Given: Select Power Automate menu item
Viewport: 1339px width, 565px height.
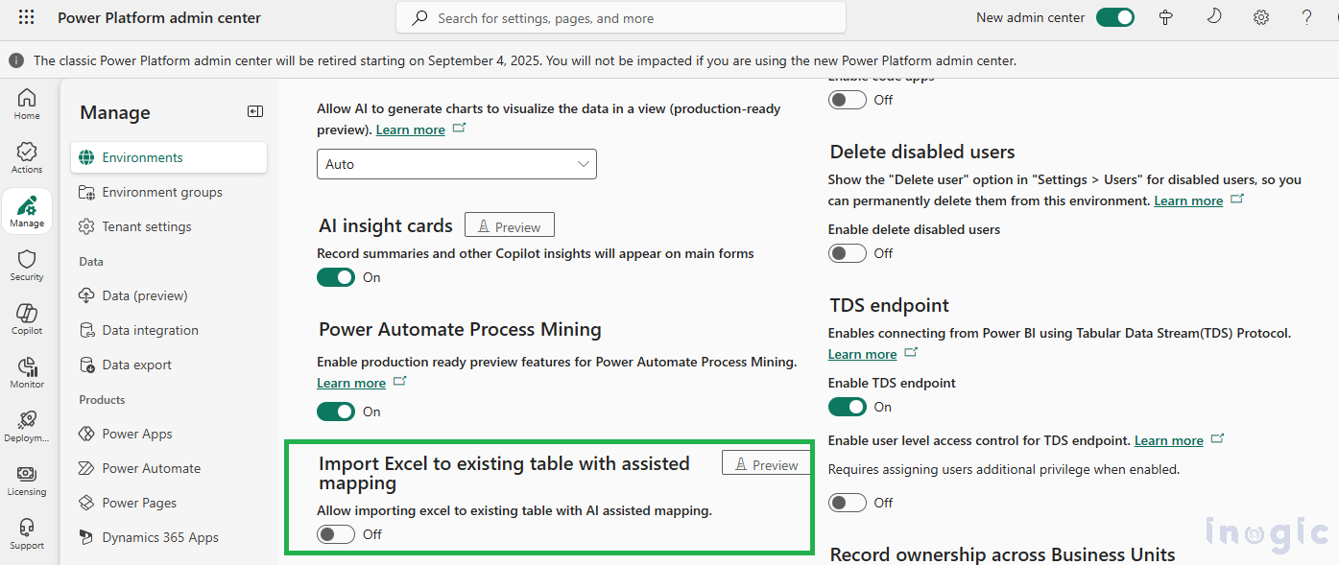Looking at the screenshot, I should pyautogui.click(x=169, y=468).
